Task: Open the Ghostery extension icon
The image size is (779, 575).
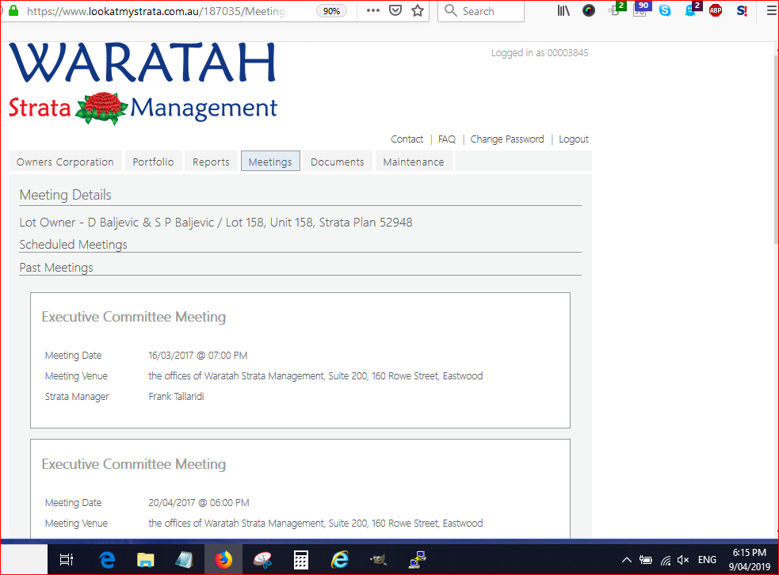Action: tap(692, 9)
